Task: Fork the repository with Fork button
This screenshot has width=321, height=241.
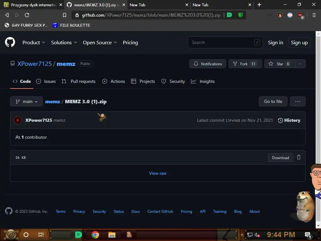Action: coord(245,64)
